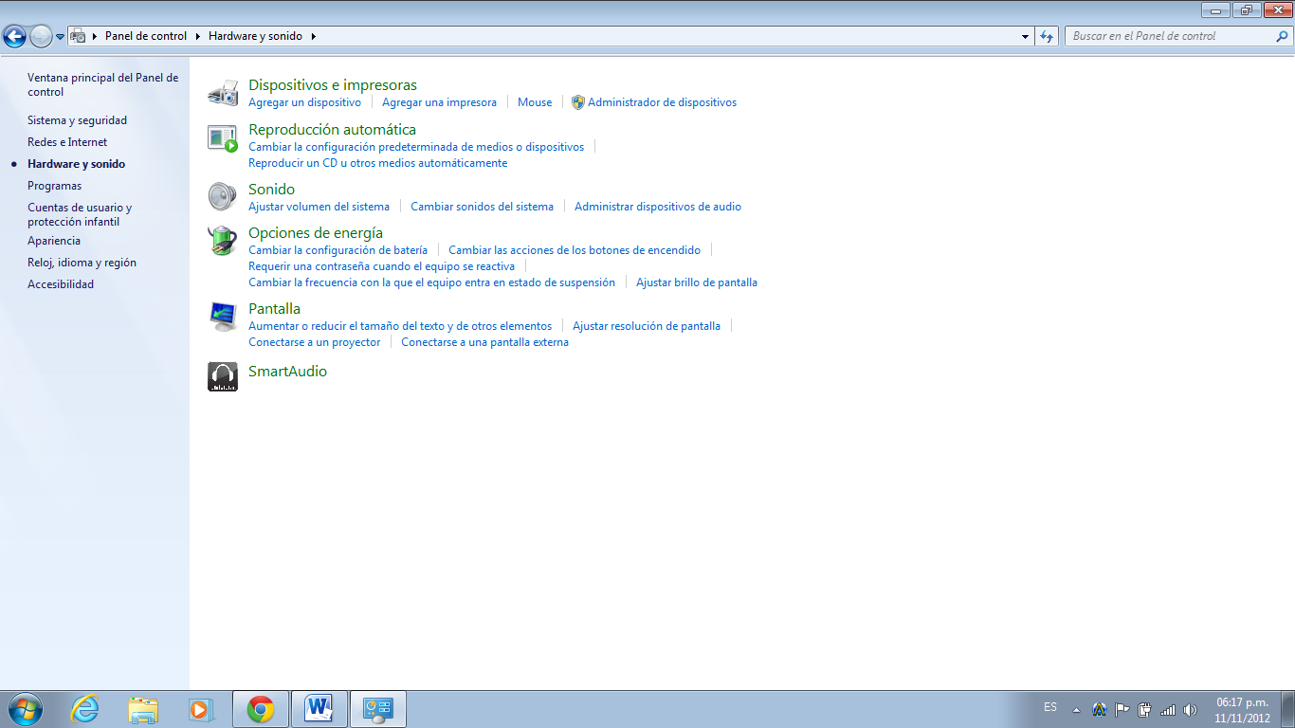The width and height of the screenshot is (1295, 728).
Task: Click the Sonido speaker icon
Action: click(x=222, y=196)
